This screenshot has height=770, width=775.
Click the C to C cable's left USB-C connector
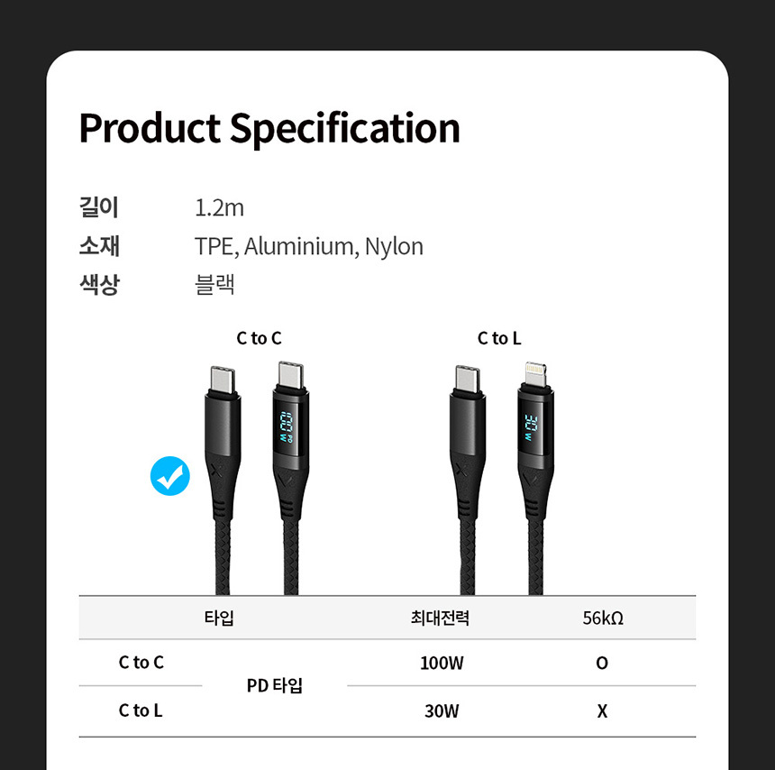coord(223,424)
